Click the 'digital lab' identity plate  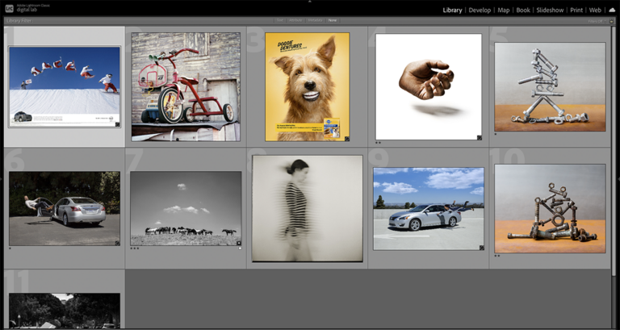27,10
